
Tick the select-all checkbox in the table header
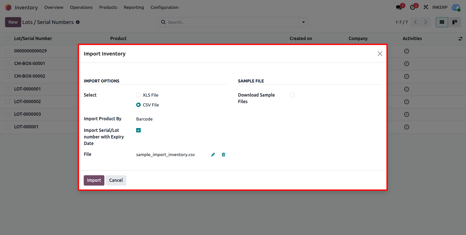click(x=7, y=39)
